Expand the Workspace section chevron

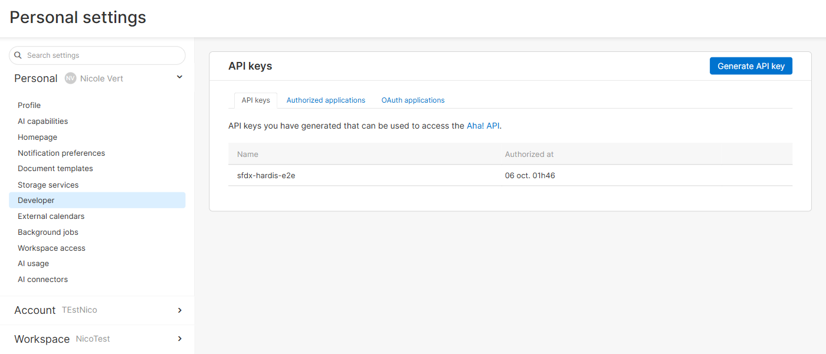tap(179, 339)
